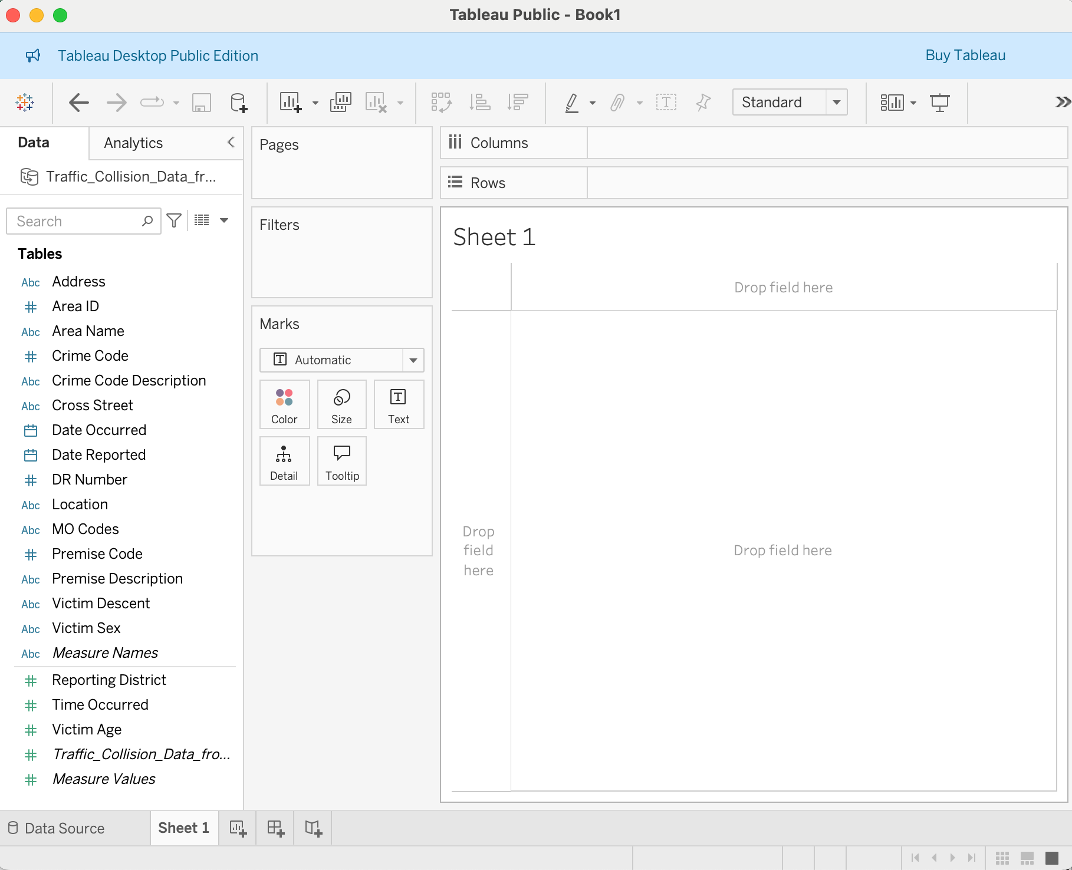Open the Highlight dropdown arrow
Screen dimensions: 1072x870
pos(593,103)
